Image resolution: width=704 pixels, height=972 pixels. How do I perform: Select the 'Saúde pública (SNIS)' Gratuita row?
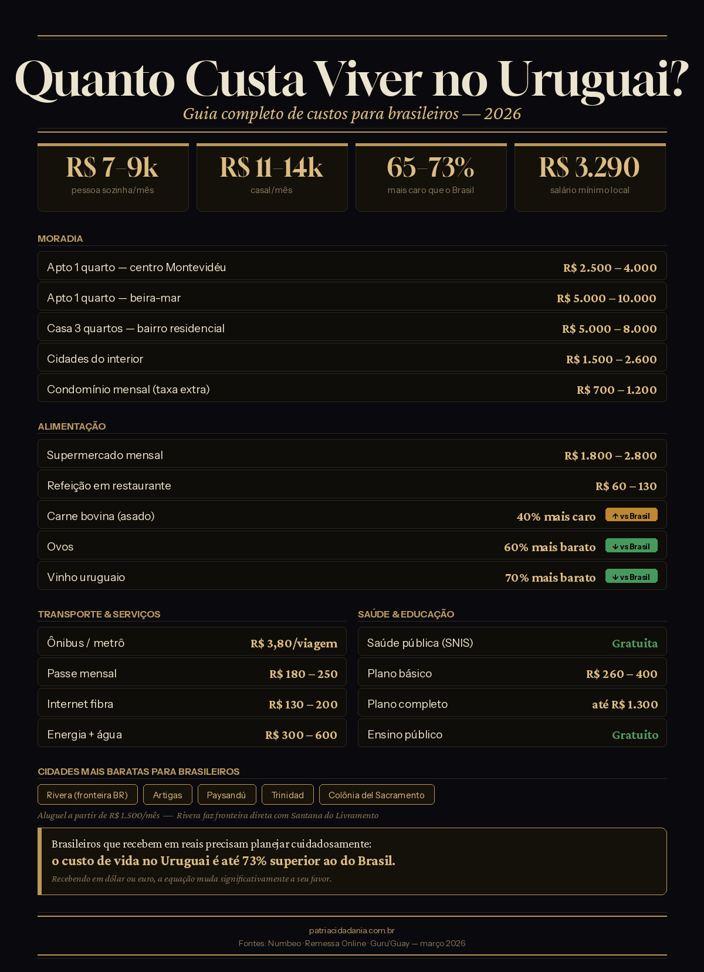tap(512, 642)
